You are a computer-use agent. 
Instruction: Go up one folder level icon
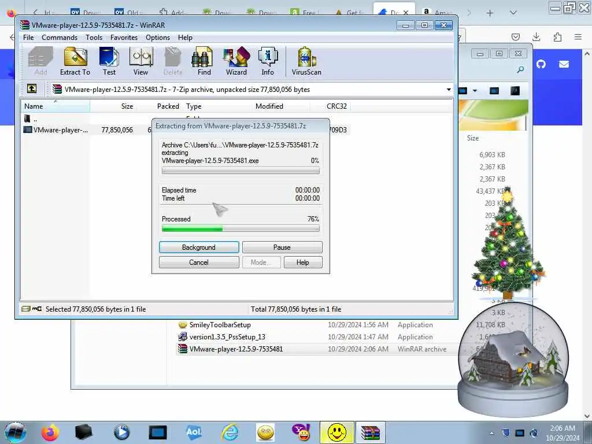point(32,88)
